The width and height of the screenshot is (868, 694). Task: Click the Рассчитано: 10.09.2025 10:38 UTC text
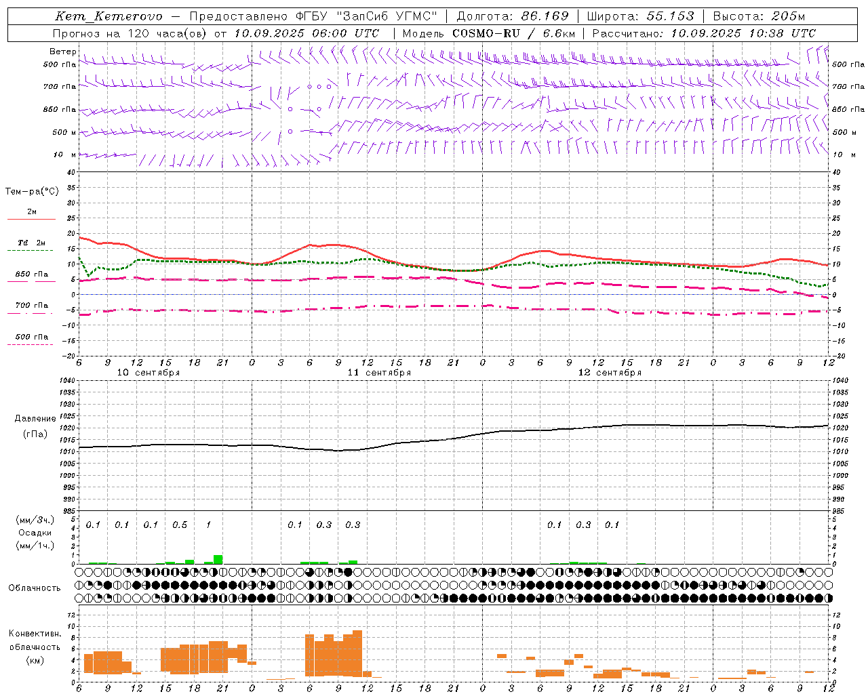click(x=704, y=33)
